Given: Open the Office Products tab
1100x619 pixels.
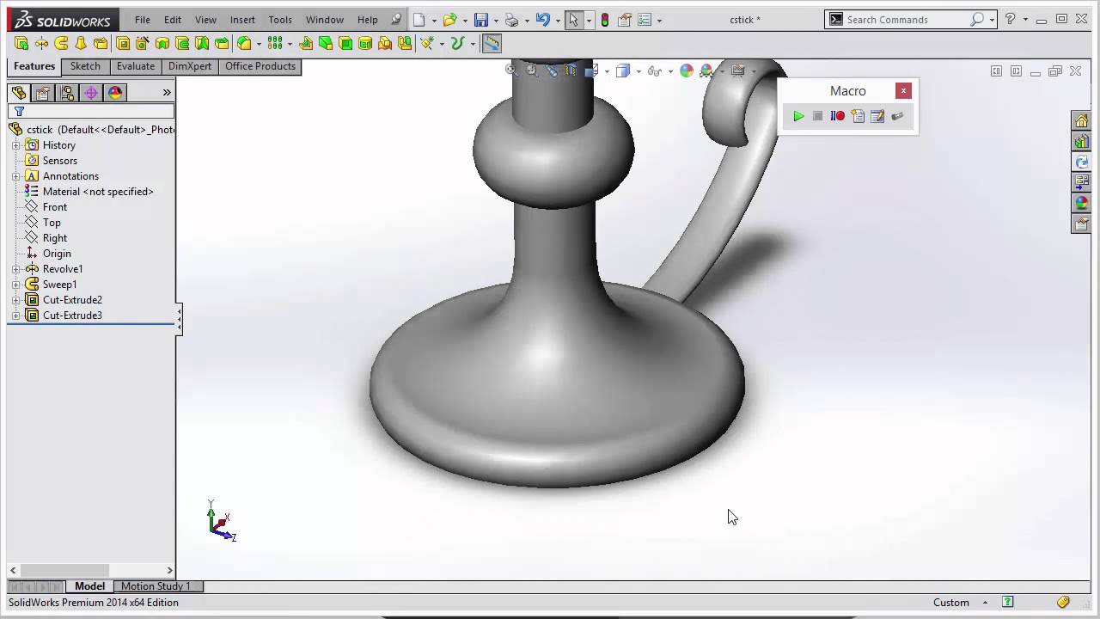Looking at the screenshot, I should [x=260, y=66].
